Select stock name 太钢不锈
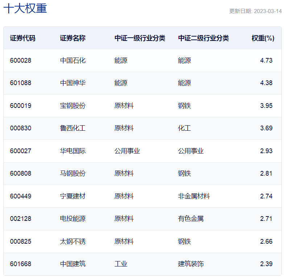The image size is (284, 277). pyautogui.click(x=73, y=242)
